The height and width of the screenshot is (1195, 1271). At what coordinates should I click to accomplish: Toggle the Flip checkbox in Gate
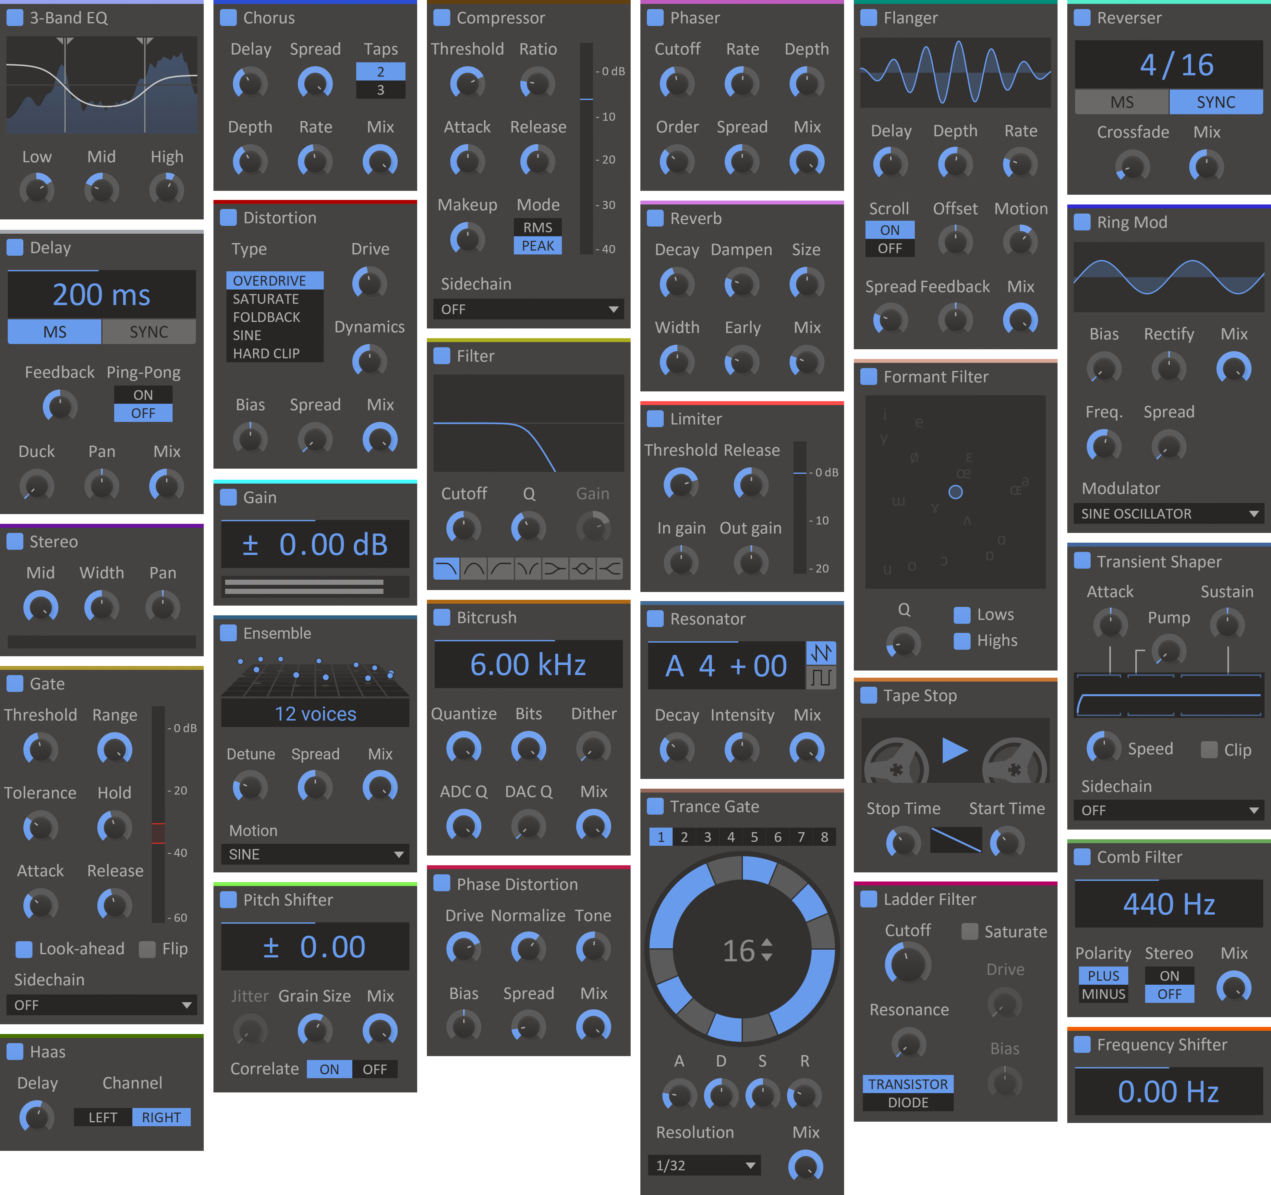pos(147,949)
